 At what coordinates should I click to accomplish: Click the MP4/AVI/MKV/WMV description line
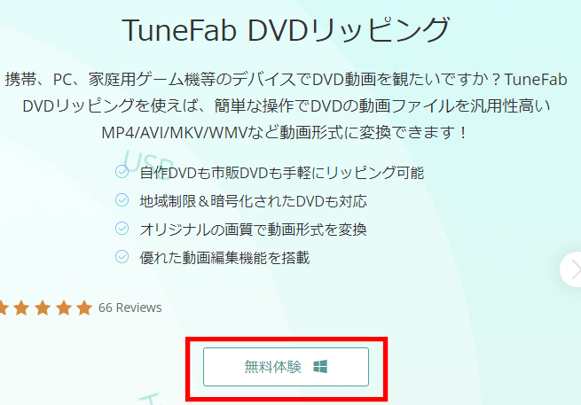point(284,132)
